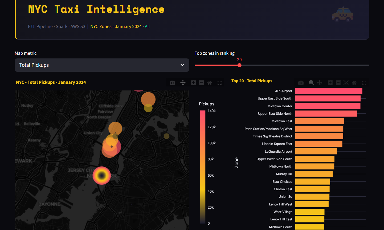Click the Top zones ranking slider handle
The height and width of the screenshot is (230, 384).
pyautogui.click(x=239, y=65)
